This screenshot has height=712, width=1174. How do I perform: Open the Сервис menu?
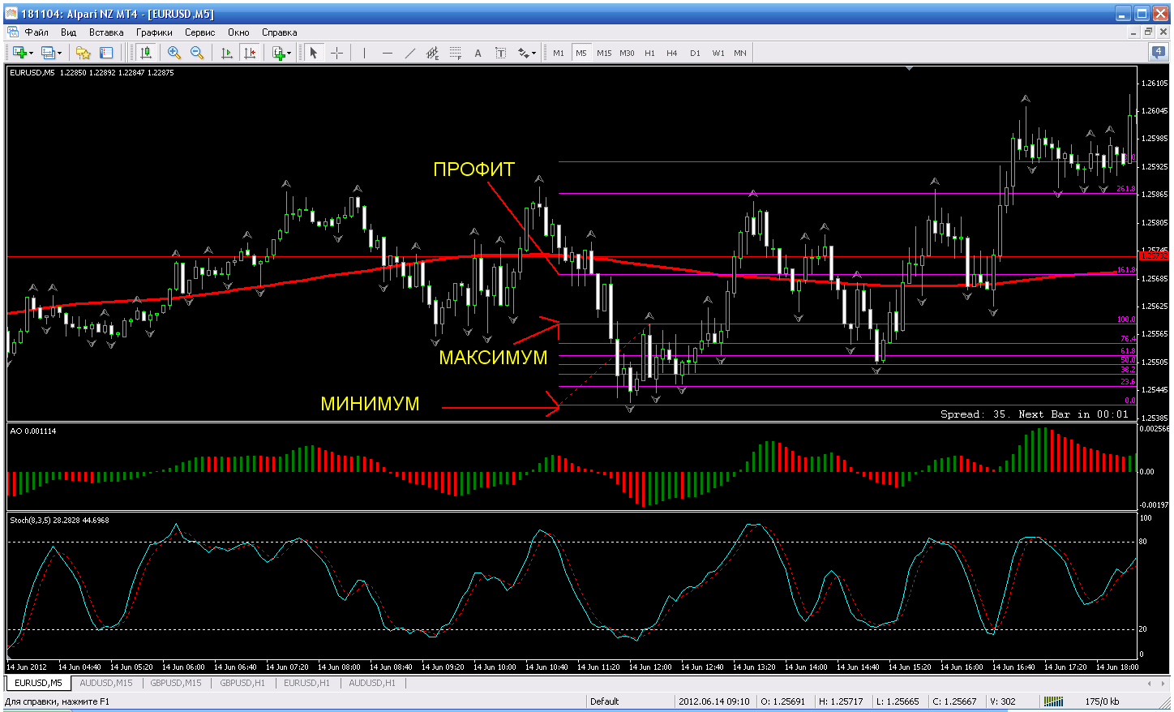point(199,32)
